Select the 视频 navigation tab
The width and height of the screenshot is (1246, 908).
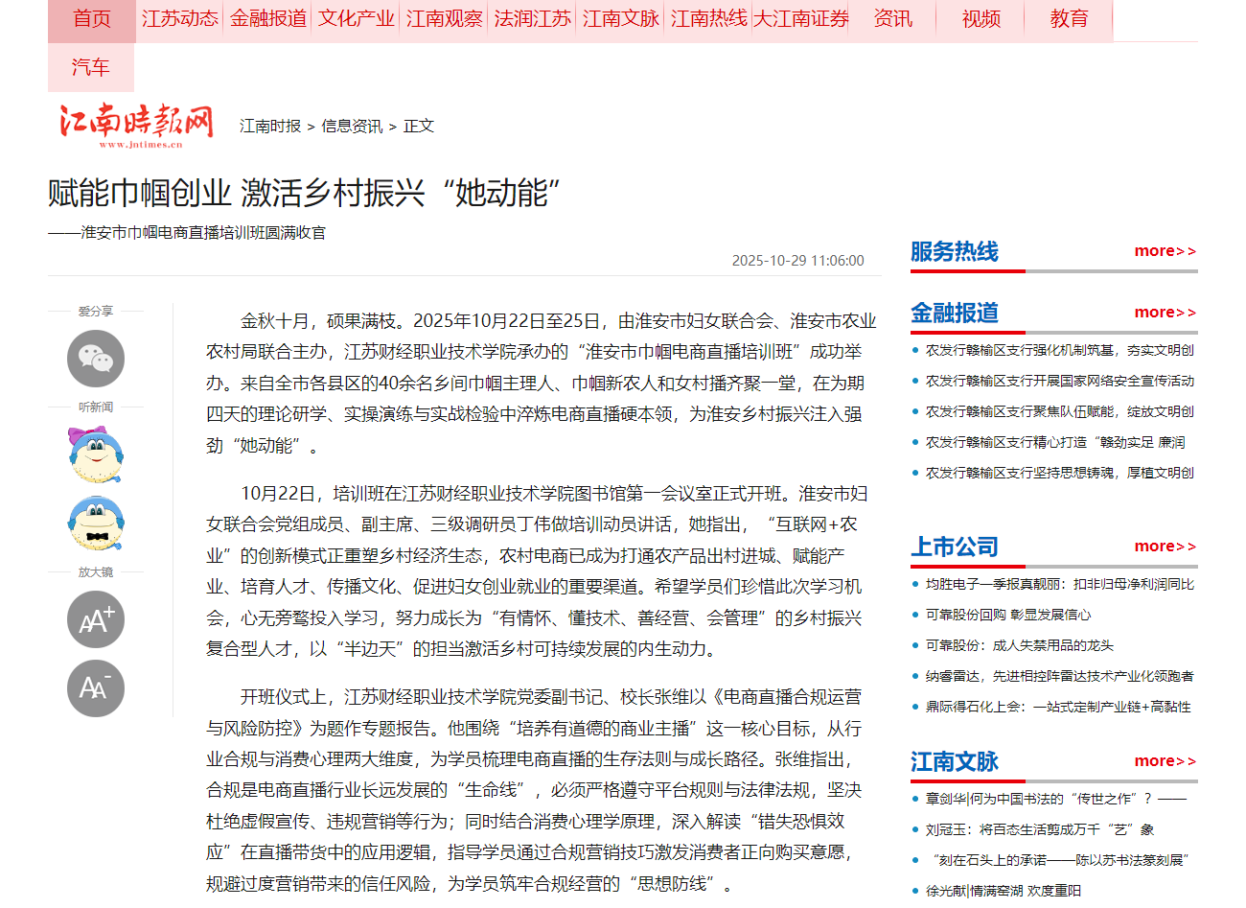pyautogui.click(x=981, y=19)
